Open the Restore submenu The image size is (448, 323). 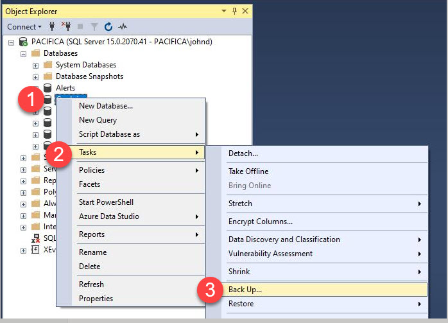325,304
